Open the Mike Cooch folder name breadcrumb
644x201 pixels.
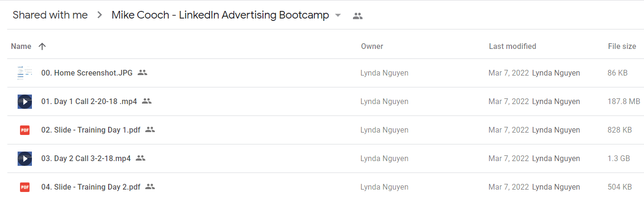coord(220,15)
